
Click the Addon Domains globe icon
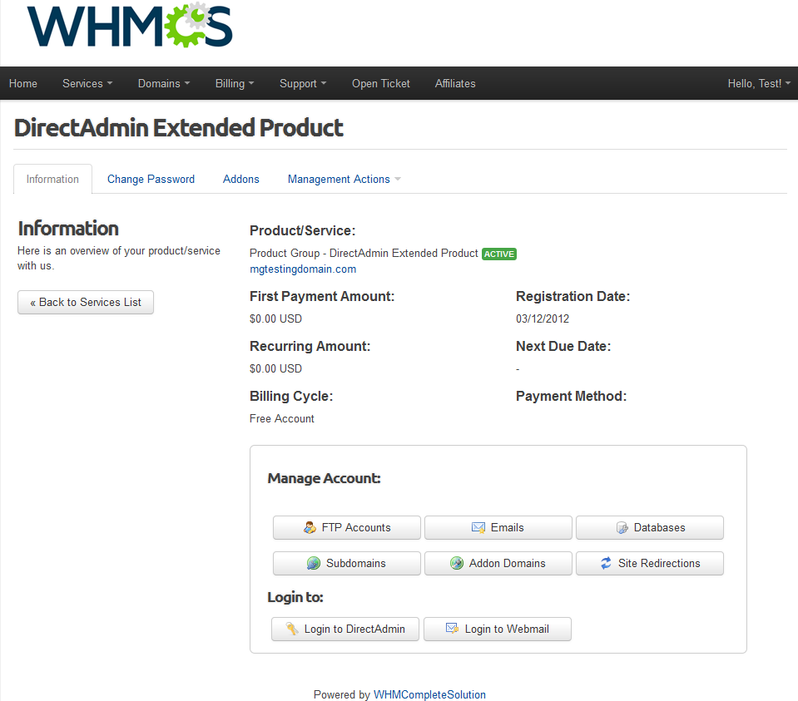click(457, 564)
